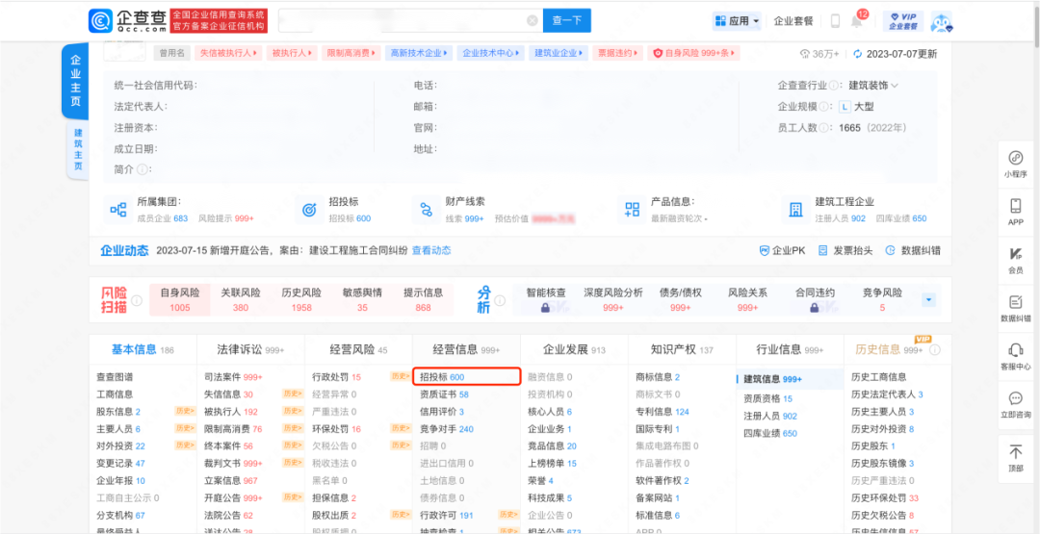Image resolution: width=1040 pixels, height=534 pixels.
Task: Open 竞争风险 5 analysis
Action: [x=882, y=299]
